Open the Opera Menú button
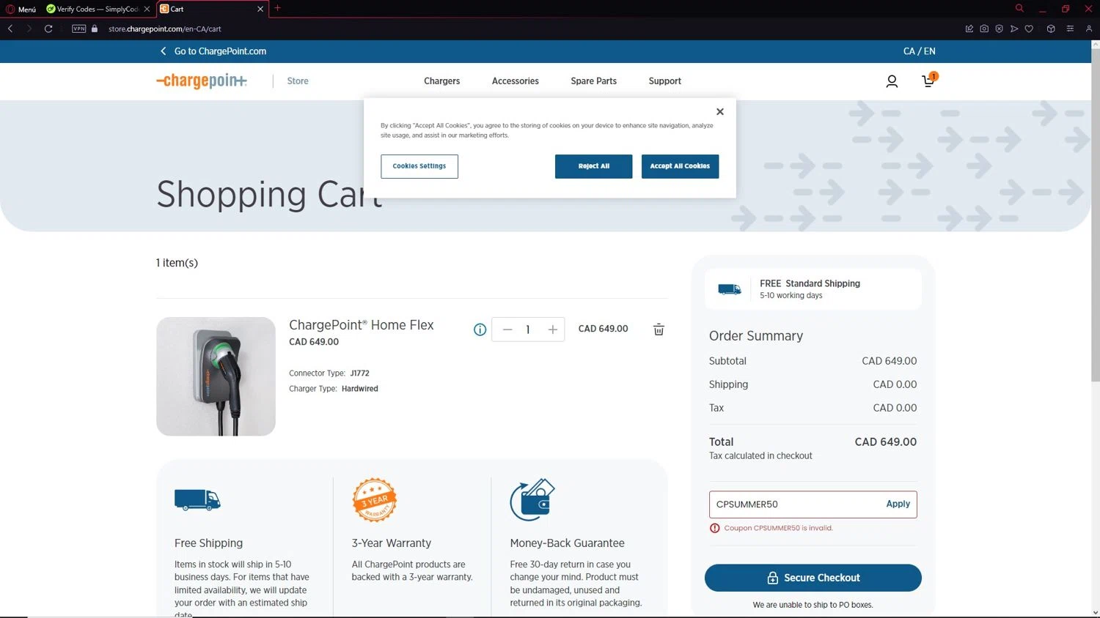 pyautogui.click(x=21, y=9)
